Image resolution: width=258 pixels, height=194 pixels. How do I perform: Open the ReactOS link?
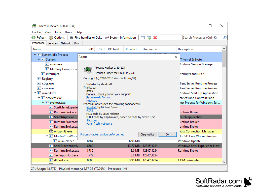click(x=92, y=101)
